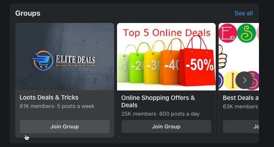
Task: Click the Elite Deals shopping cart logo
Action: tap(43, 61)
